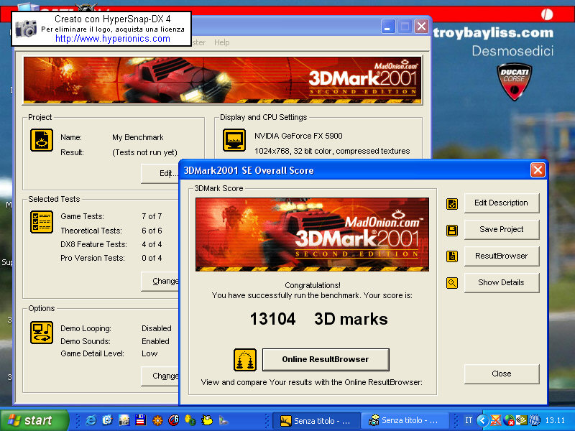The height and width of the screenshot is (431, 575).
Task: Click the My Benchmark project name
Action: [138, 137]
